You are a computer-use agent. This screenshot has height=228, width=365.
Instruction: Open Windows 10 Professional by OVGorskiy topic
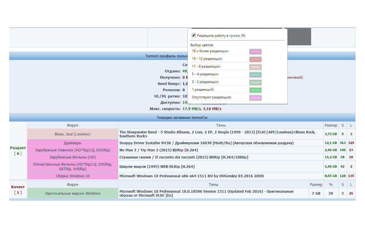[x=192, y=176]
